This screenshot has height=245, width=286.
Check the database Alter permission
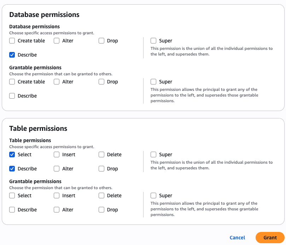(57, 41)
